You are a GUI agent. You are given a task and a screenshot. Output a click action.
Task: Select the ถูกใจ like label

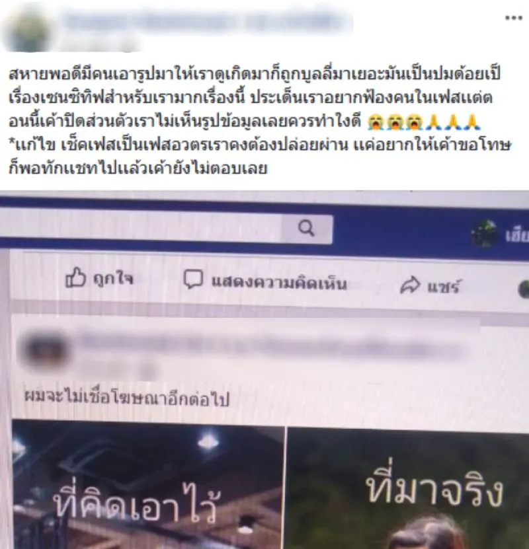(113, 279)
